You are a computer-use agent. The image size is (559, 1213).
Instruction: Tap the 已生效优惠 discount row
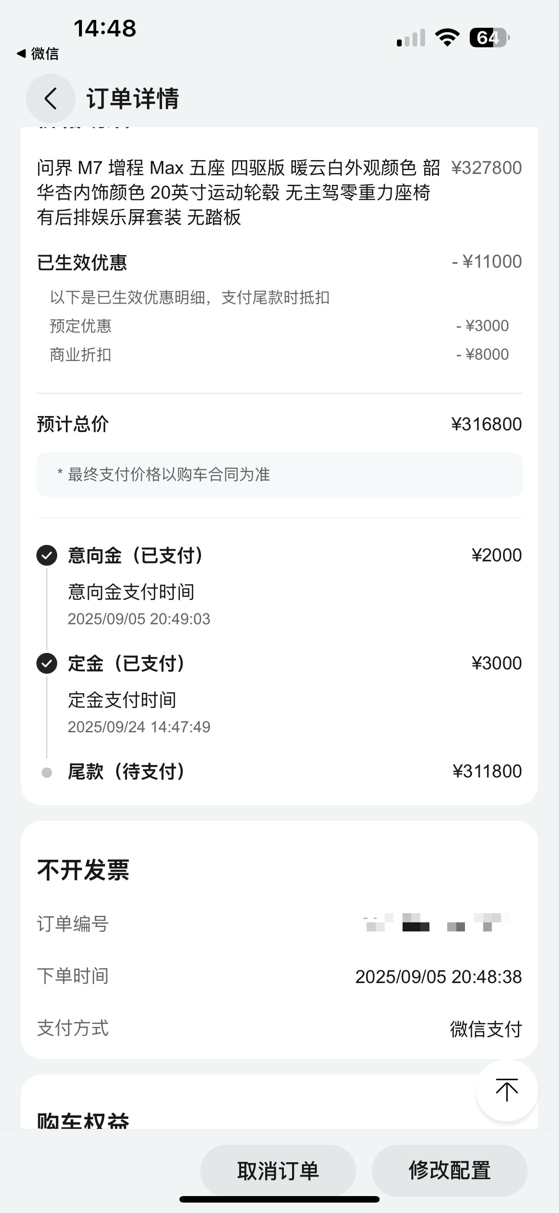279,262
